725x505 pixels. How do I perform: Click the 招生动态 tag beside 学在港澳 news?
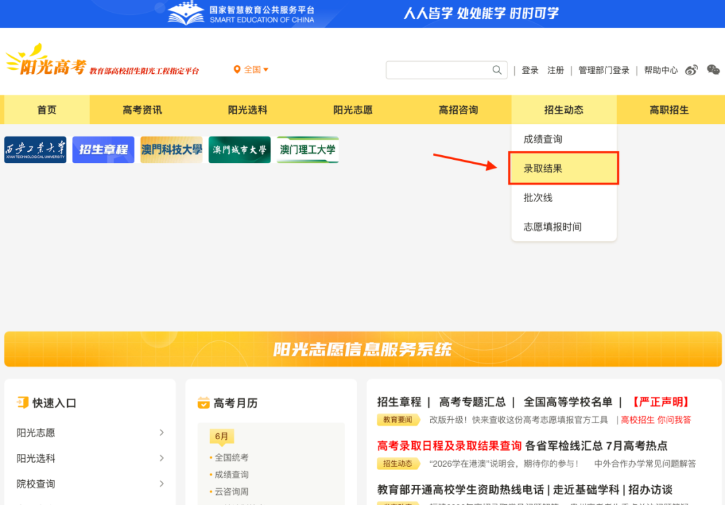397,463
